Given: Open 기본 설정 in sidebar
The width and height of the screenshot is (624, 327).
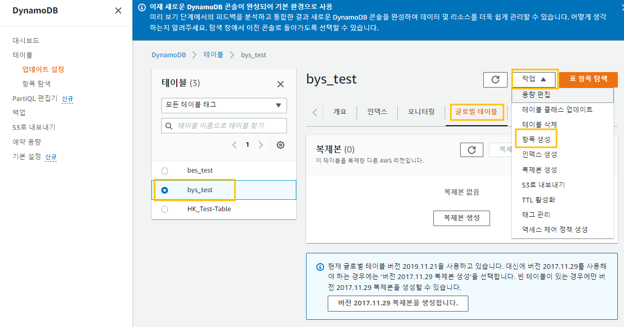Looking at the screenshot, I should pyautogui.click(x=26, y=157).
